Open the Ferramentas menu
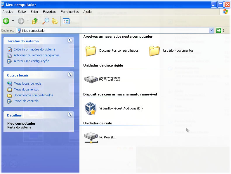 70,12
